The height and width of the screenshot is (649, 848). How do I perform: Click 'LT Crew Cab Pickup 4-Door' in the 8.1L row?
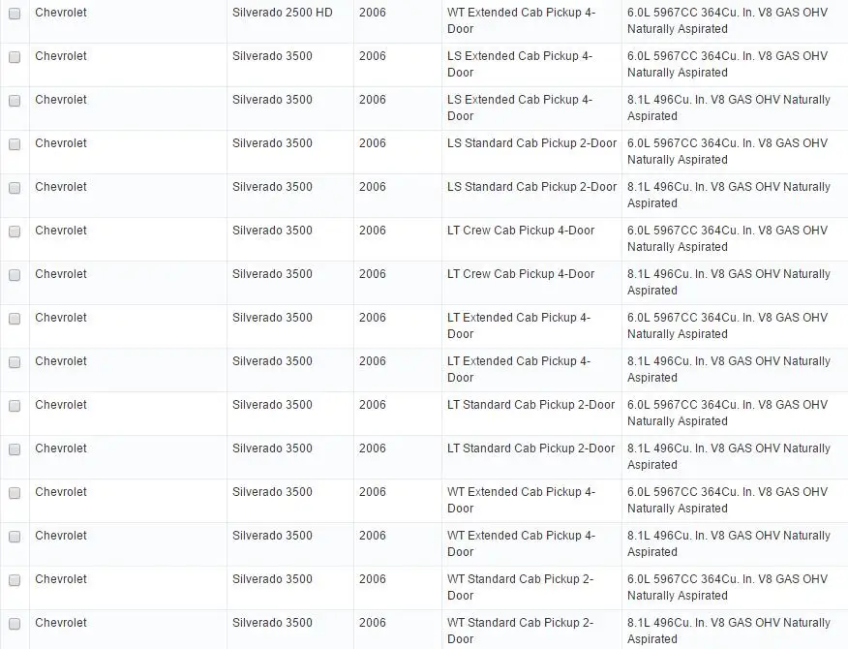[x=521, y=274]
